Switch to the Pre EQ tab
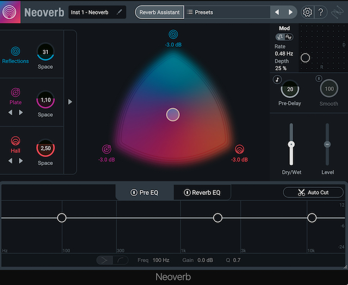The height and width of the screenshot is (285, 348). 145,193
